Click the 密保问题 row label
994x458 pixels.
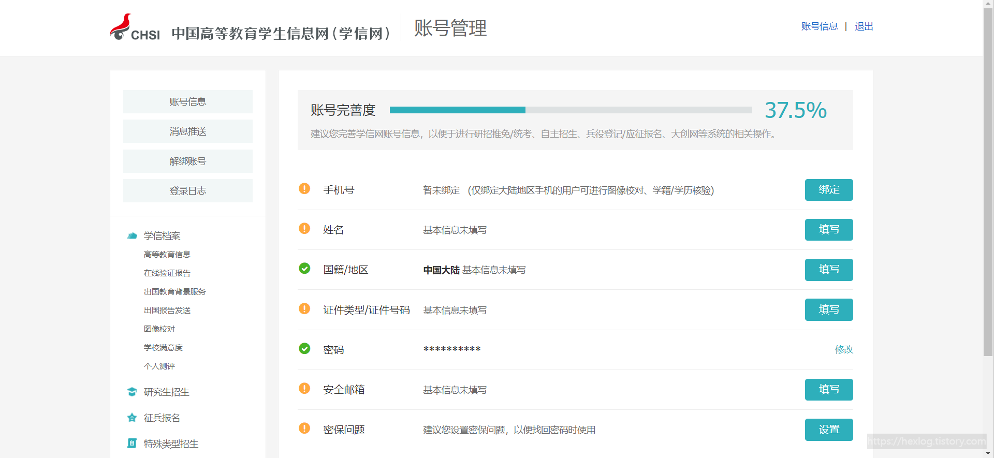(344, 430)
